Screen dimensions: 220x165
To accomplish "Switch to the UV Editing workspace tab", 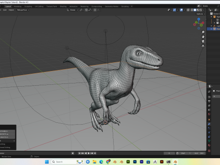I will (39, 6).
